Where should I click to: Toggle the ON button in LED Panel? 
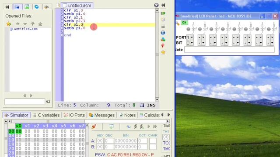(x=184, y=23)
